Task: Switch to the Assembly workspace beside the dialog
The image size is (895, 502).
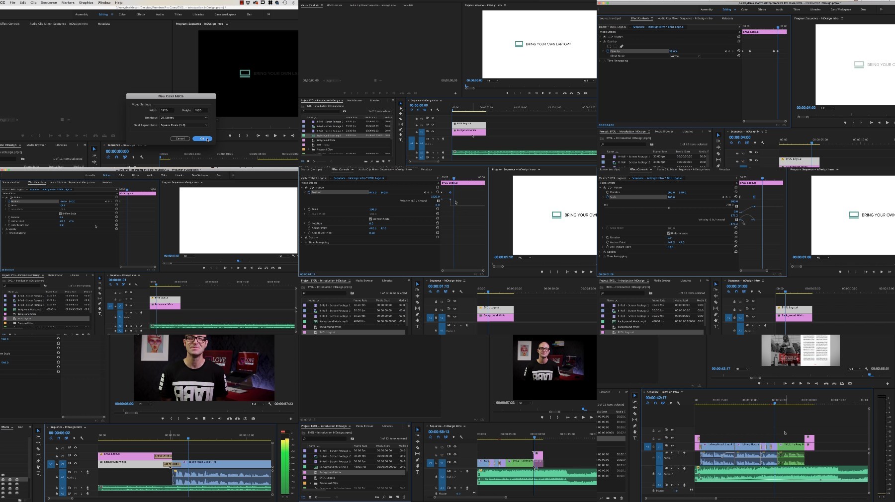Action: pyautogui.click(x=82, y=14)
